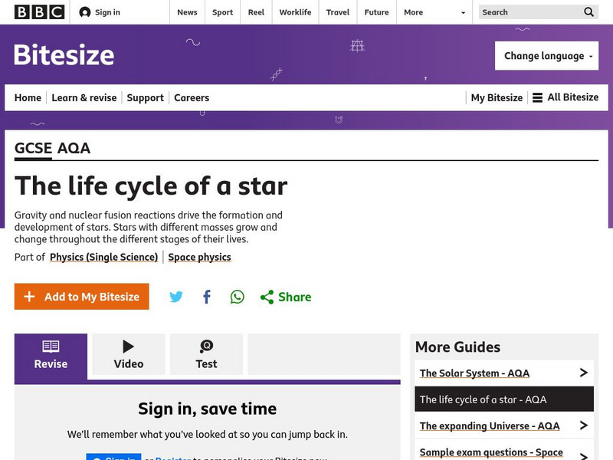The height and width of the screenshot is (460, 613).
Task: Expand the Change language dropdown
Action: pyautogui.click(x=546, y=55)
